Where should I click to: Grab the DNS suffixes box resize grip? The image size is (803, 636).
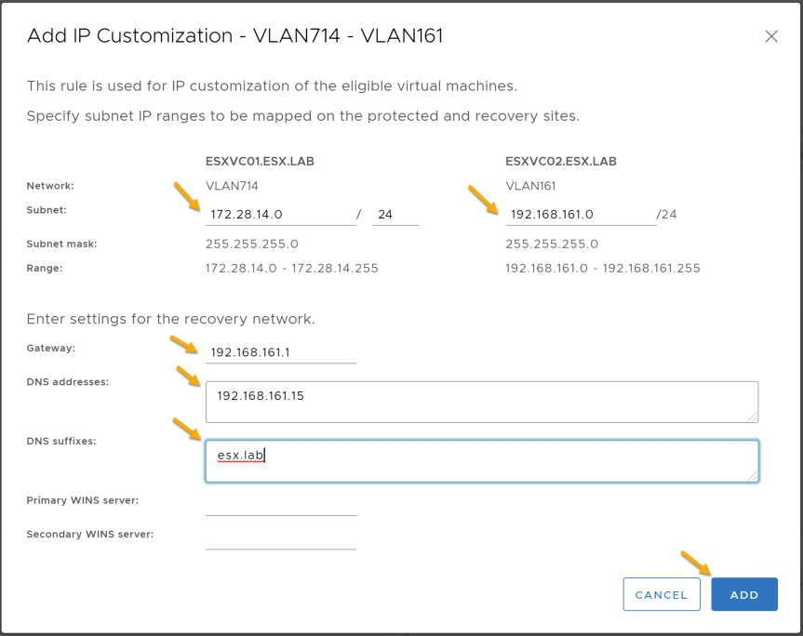click(x=753, y=476)
